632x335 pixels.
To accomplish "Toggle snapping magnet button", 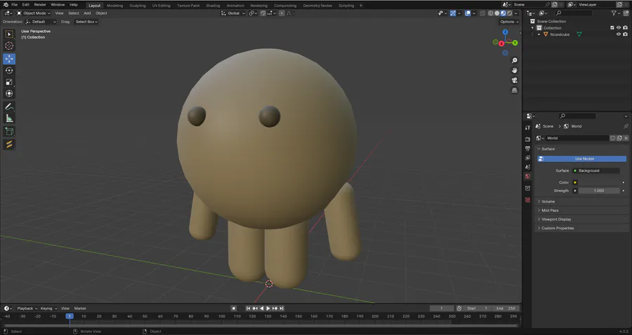I will 263,13.
